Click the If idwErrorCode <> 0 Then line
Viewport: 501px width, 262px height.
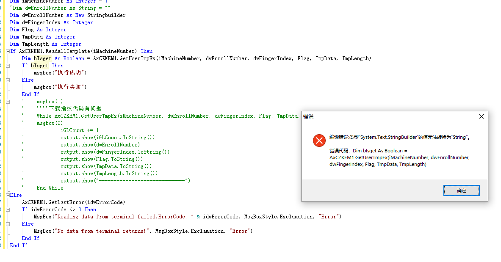click(59, 210)
